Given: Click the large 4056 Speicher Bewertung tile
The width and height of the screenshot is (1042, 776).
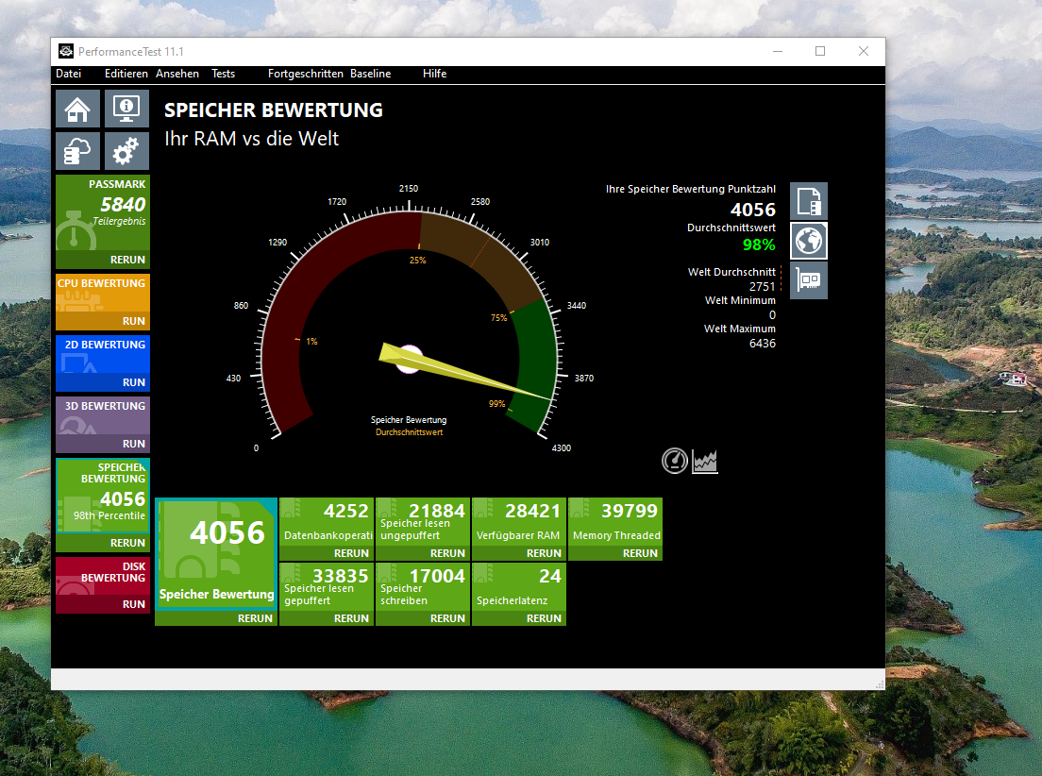Looking at the screenshot, I should 216,553.
